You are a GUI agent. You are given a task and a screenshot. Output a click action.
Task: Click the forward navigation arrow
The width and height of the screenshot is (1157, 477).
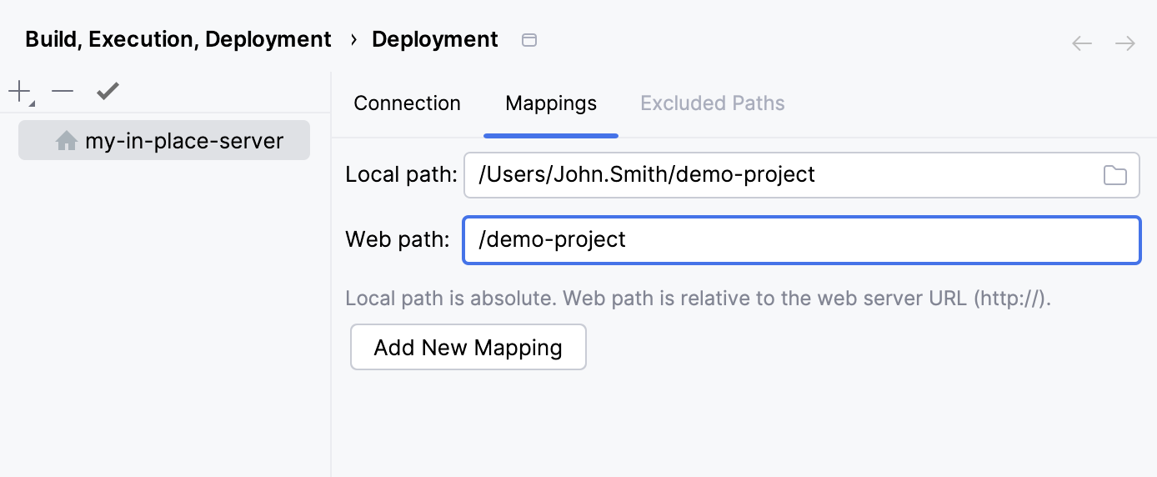1125,43
